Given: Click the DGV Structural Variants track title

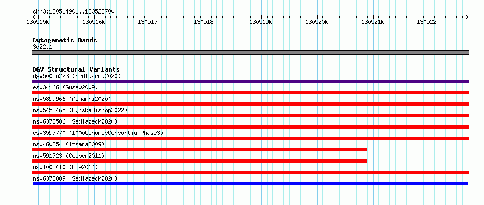Looking at the screenshot, I should click(76, 69).
